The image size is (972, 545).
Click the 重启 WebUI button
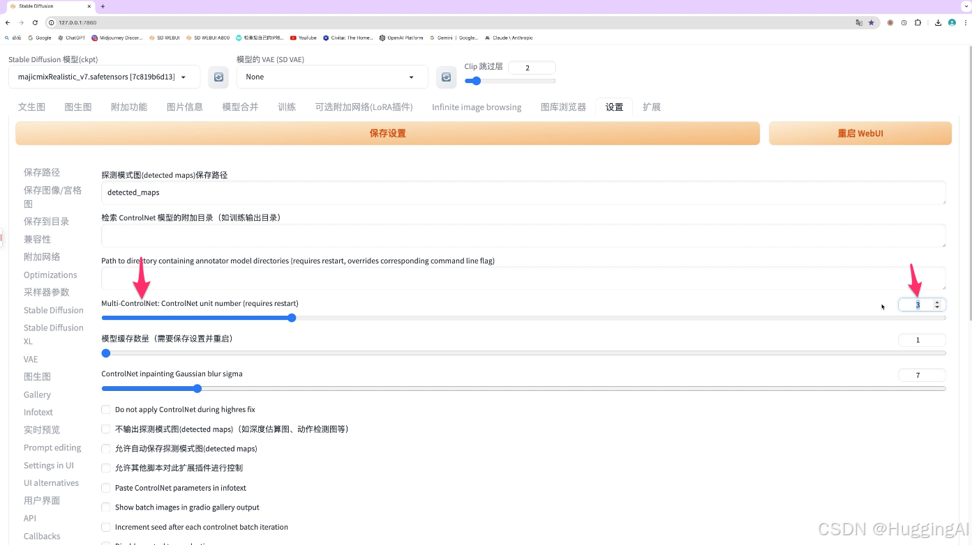(860, 133)
